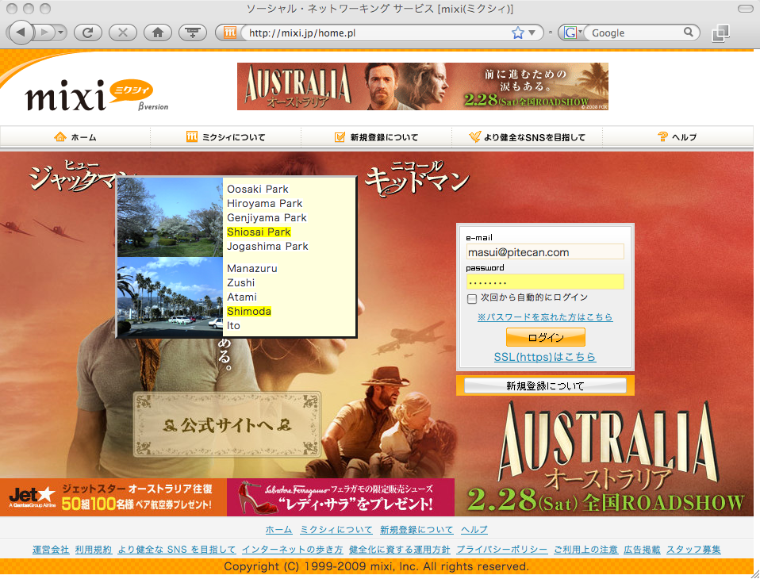Screen dimensions: 760x579
Task: Open 健全化に資する運用方針 footer link
Action: pos(399,550)
